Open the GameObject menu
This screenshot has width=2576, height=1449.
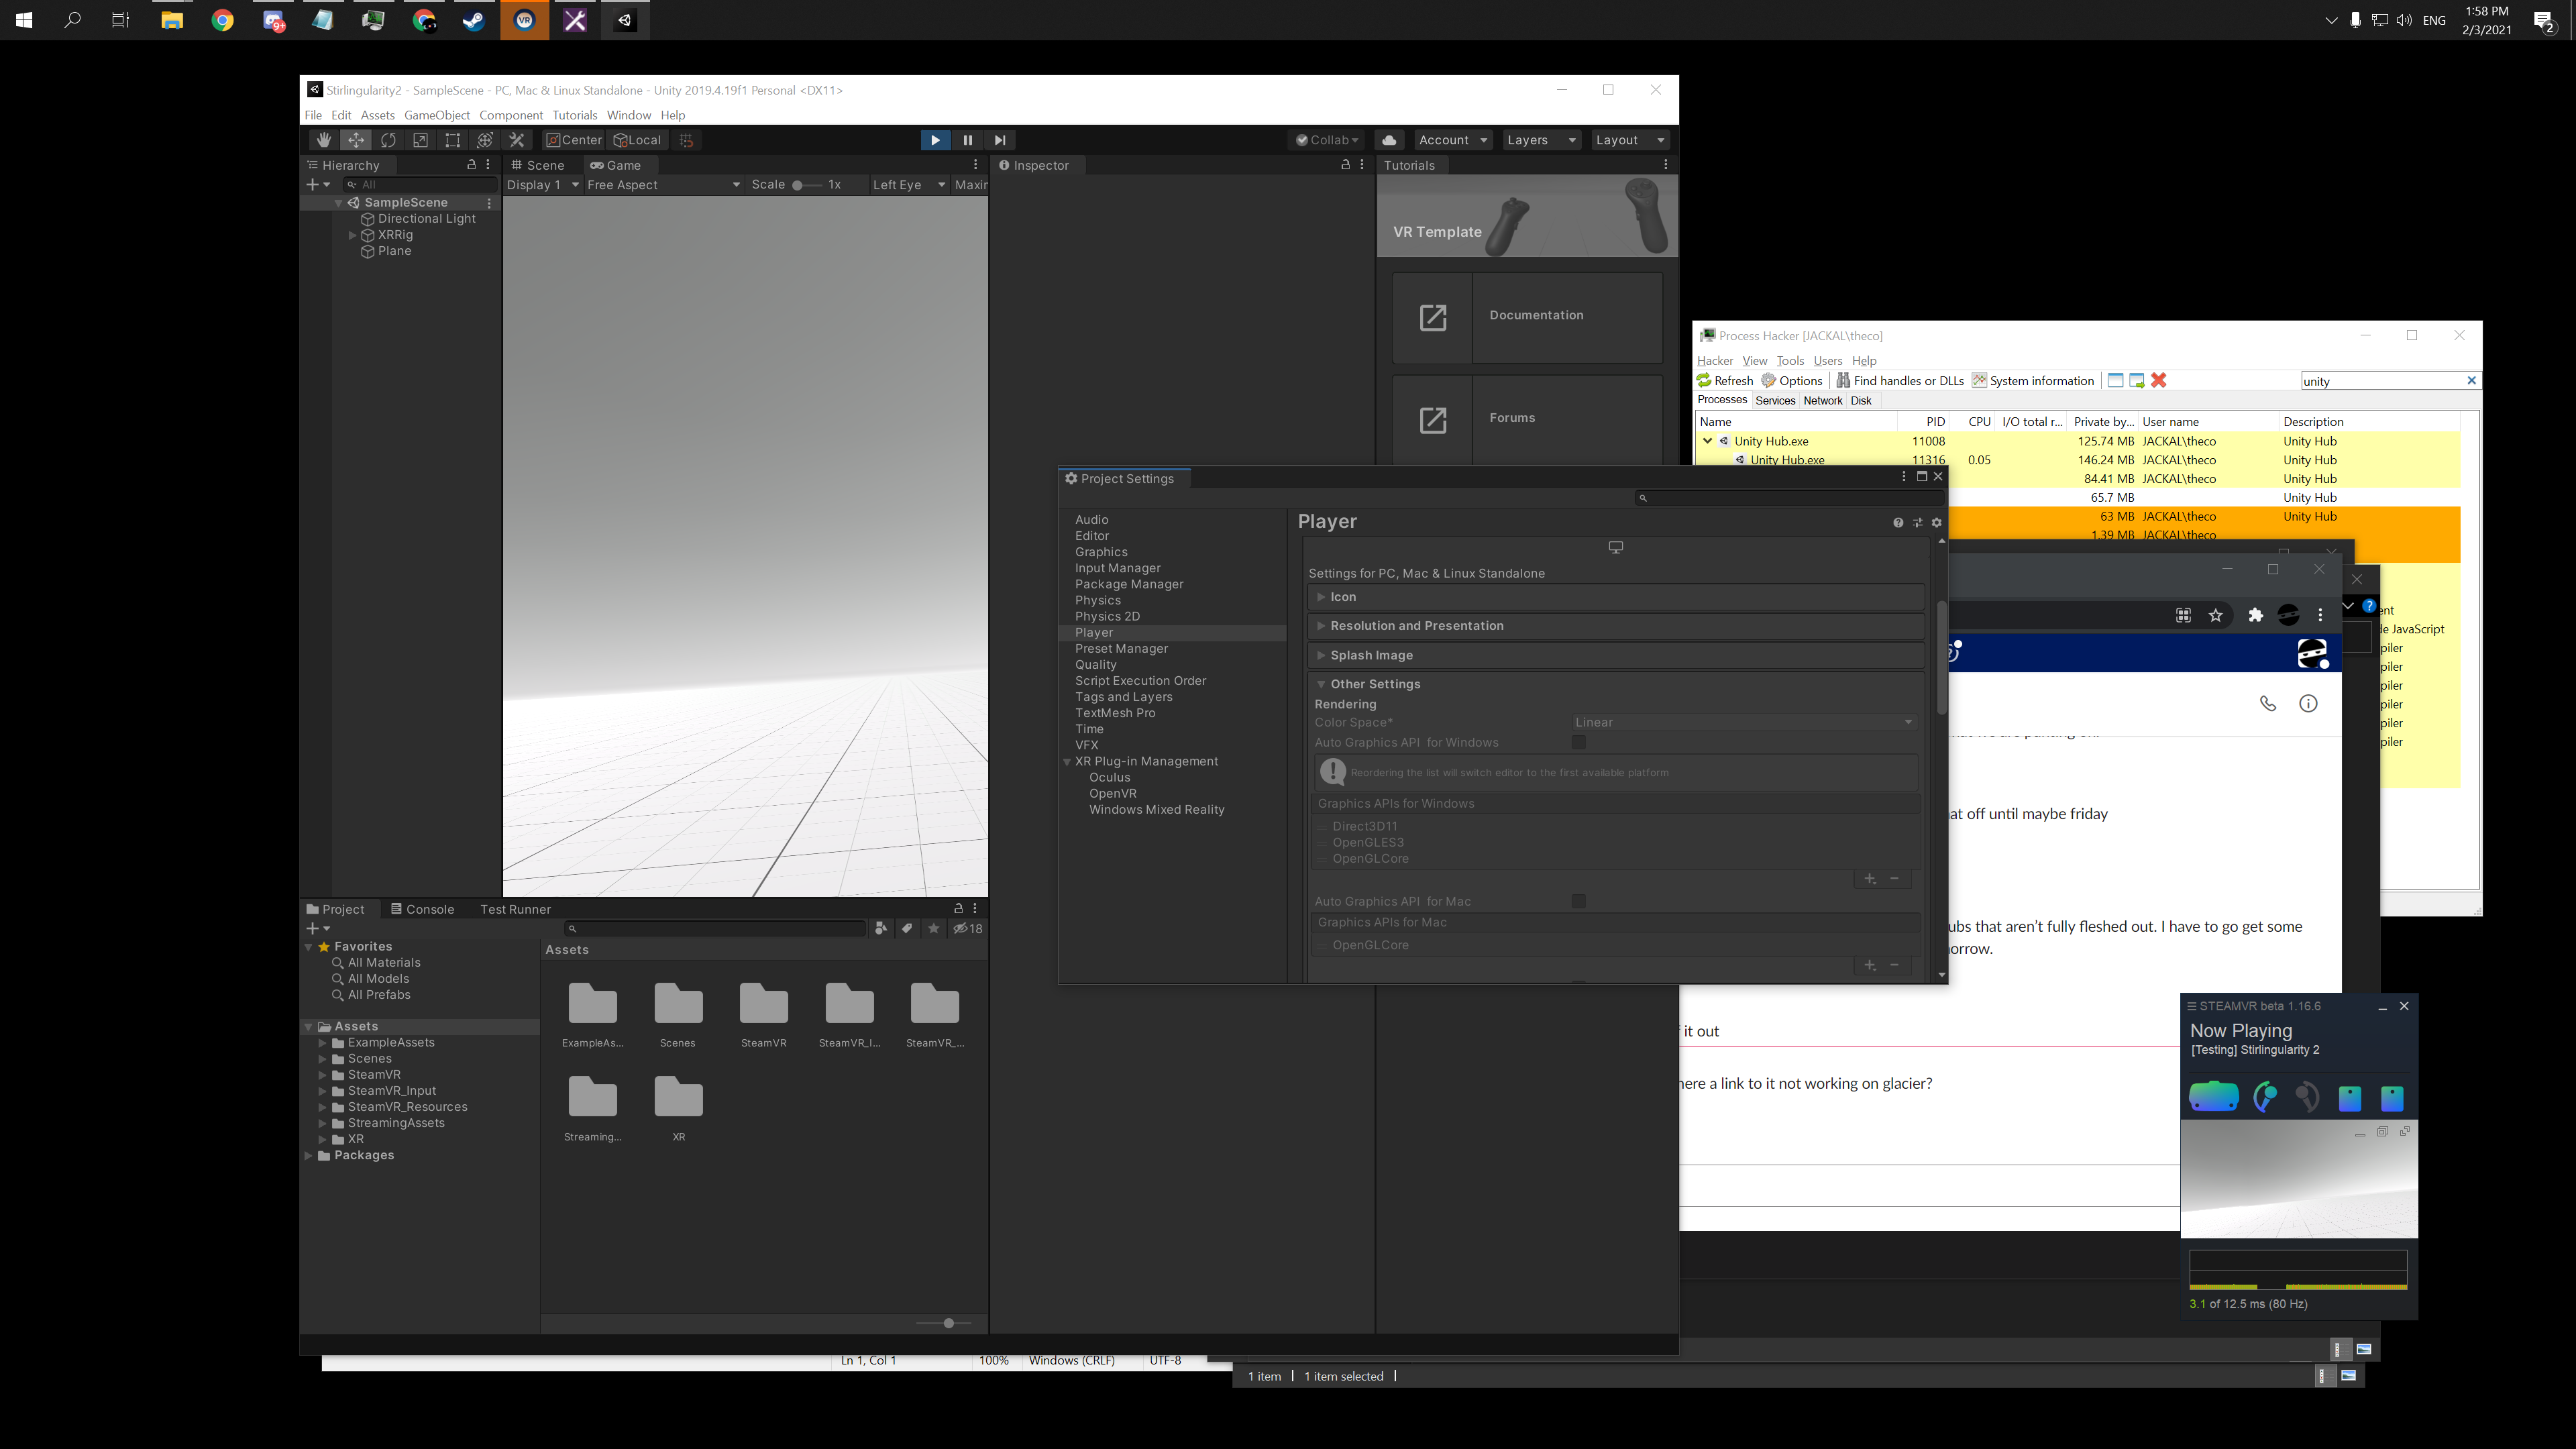click(437, 115)
